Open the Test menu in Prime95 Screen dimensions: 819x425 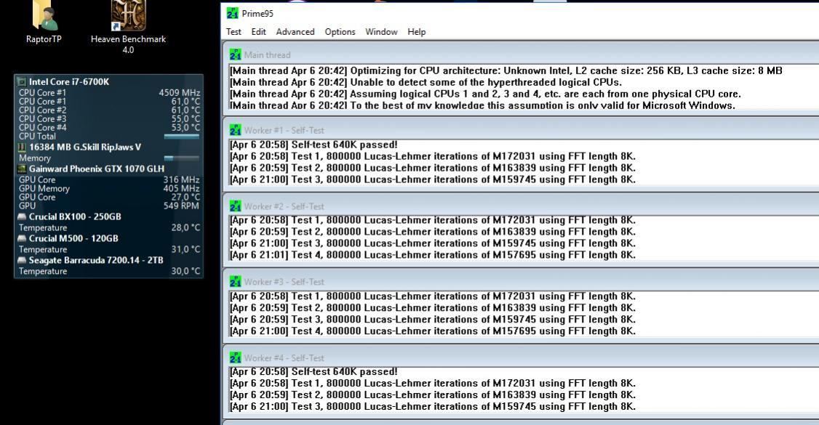pyautogui.click(x=233, y=32)
